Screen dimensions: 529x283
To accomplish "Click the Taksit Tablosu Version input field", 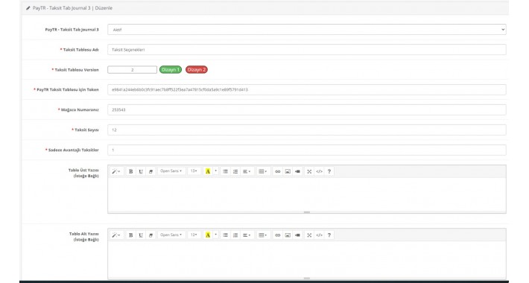I will [x=133, y=70].
